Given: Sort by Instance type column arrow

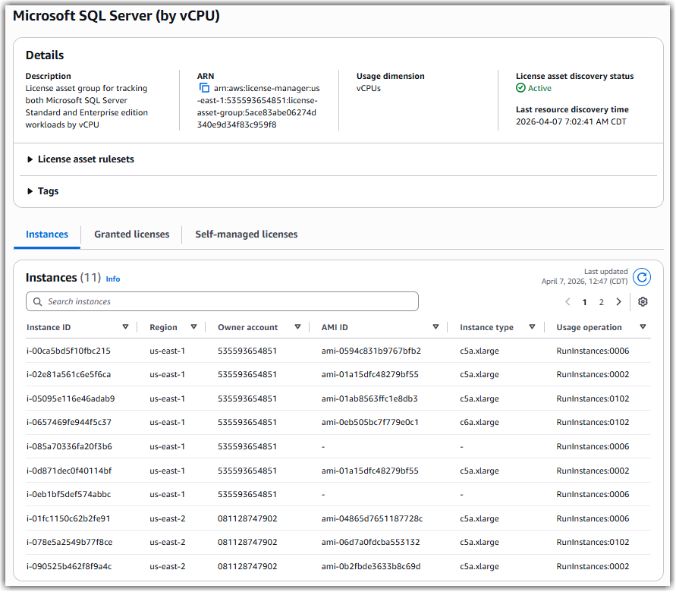Looking at the screenshot, I should [532, 327].
